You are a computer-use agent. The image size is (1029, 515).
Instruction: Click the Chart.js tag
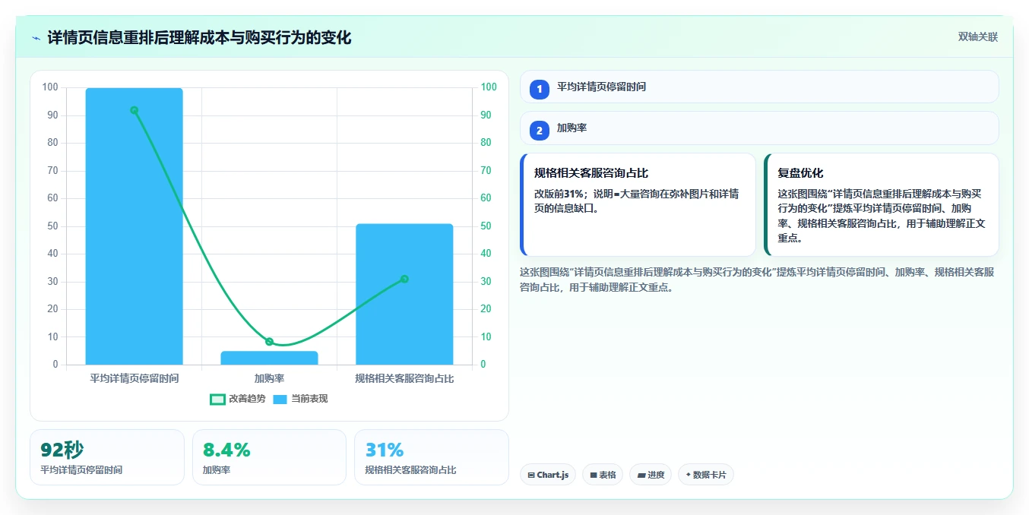(x=549, y=475)
